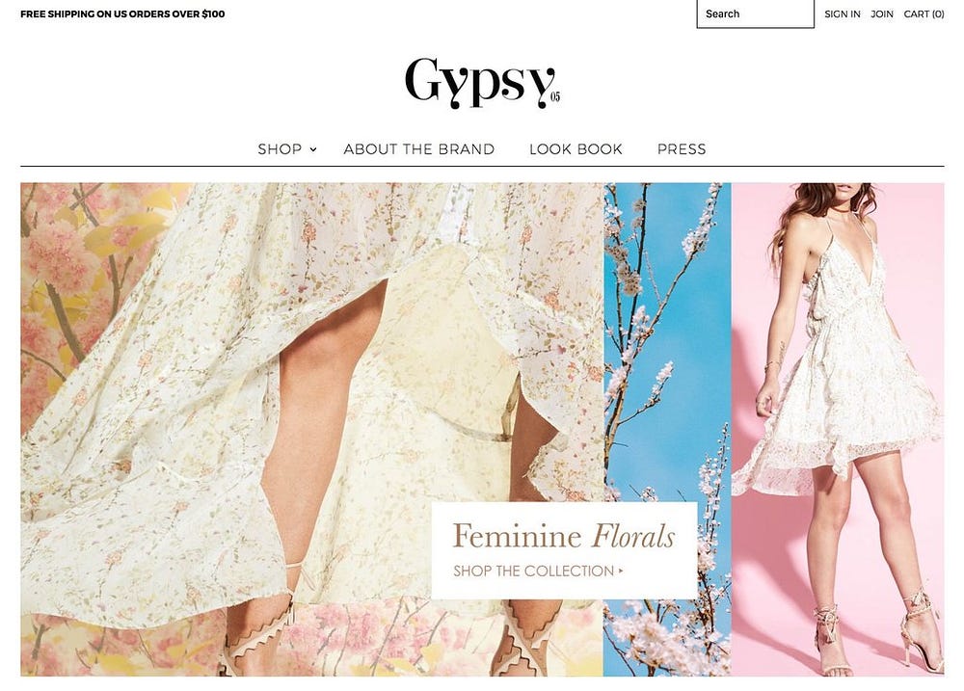Expand the SHOP dropdown chevron
This screenshot has height=691, width=964.
(x=313, y=149)
